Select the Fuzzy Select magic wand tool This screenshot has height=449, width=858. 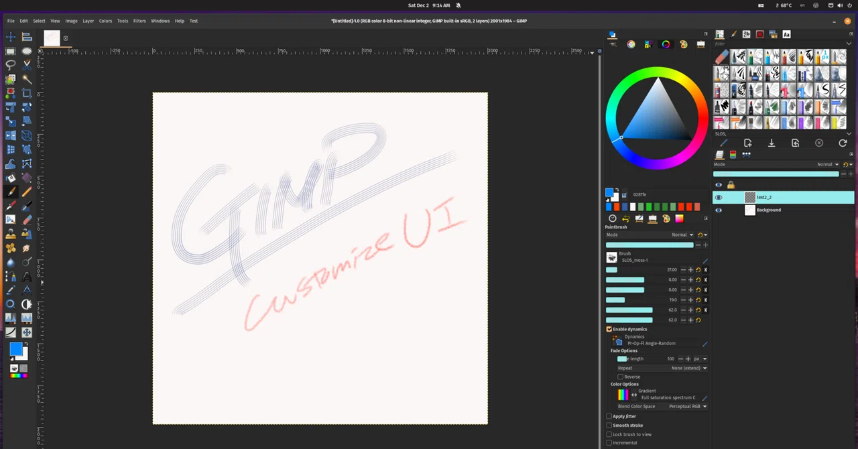27,79
